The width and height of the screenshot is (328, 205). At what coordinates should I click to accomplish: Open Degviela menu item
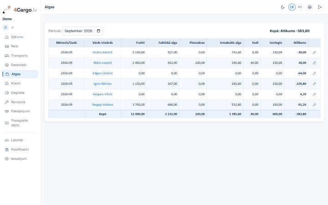pyautogui.click(x=20, y=92)
